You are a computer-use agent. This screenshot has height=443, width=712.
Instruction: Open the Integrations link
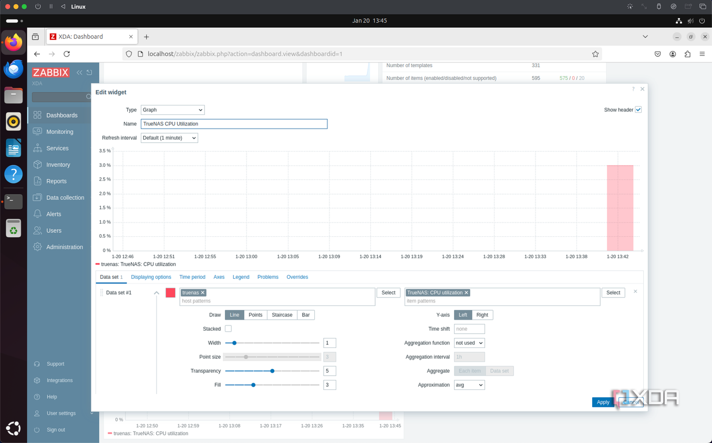pos(59,381)
